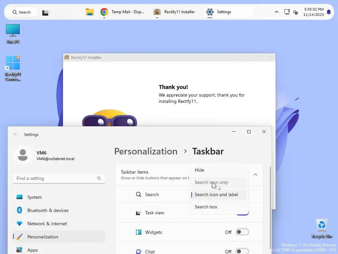Viewport: 338px width, 254px height.
Task: Click Personalization breadcrumb link
Action: (146, 151)
